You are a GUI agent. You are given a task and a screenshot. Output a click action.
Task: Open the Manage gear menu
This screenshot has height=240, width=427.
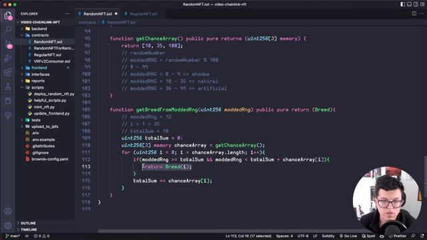pos(8,225)
